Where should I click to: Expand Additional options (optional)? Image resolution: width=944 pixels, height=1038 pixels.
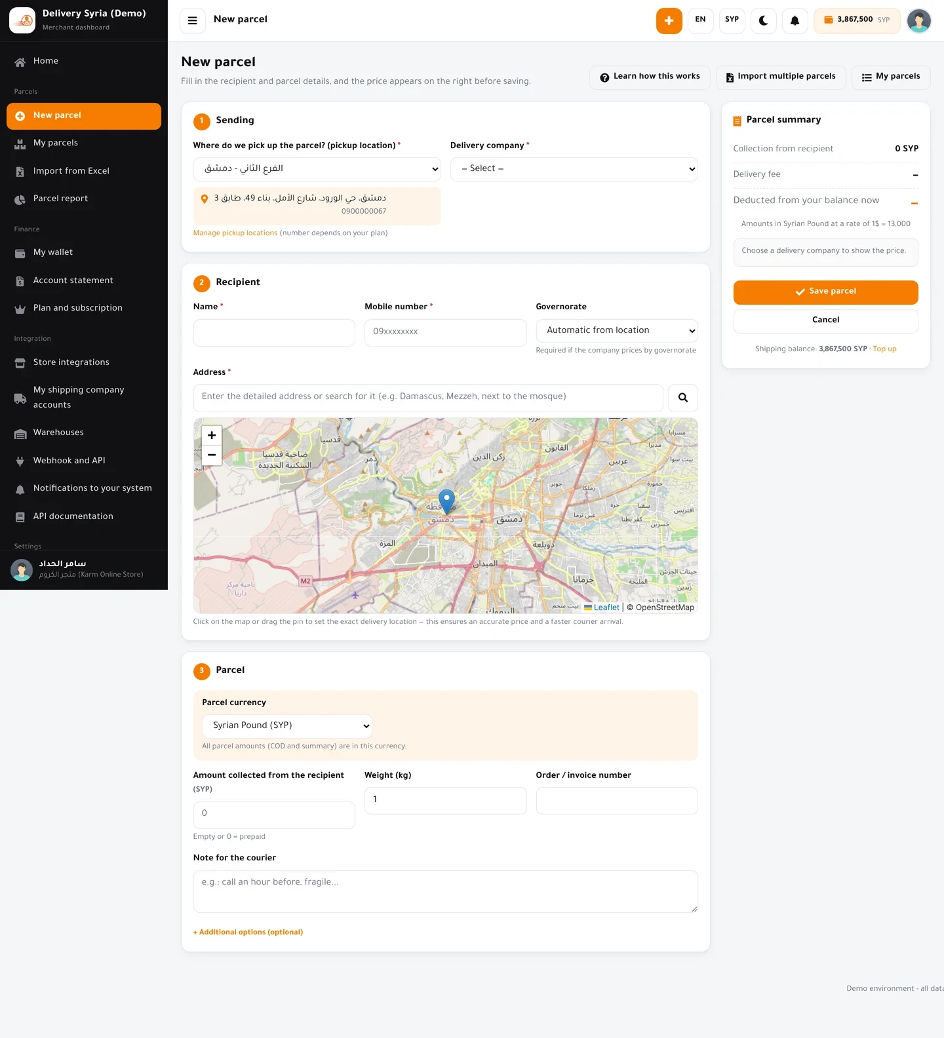pos(248,932)
